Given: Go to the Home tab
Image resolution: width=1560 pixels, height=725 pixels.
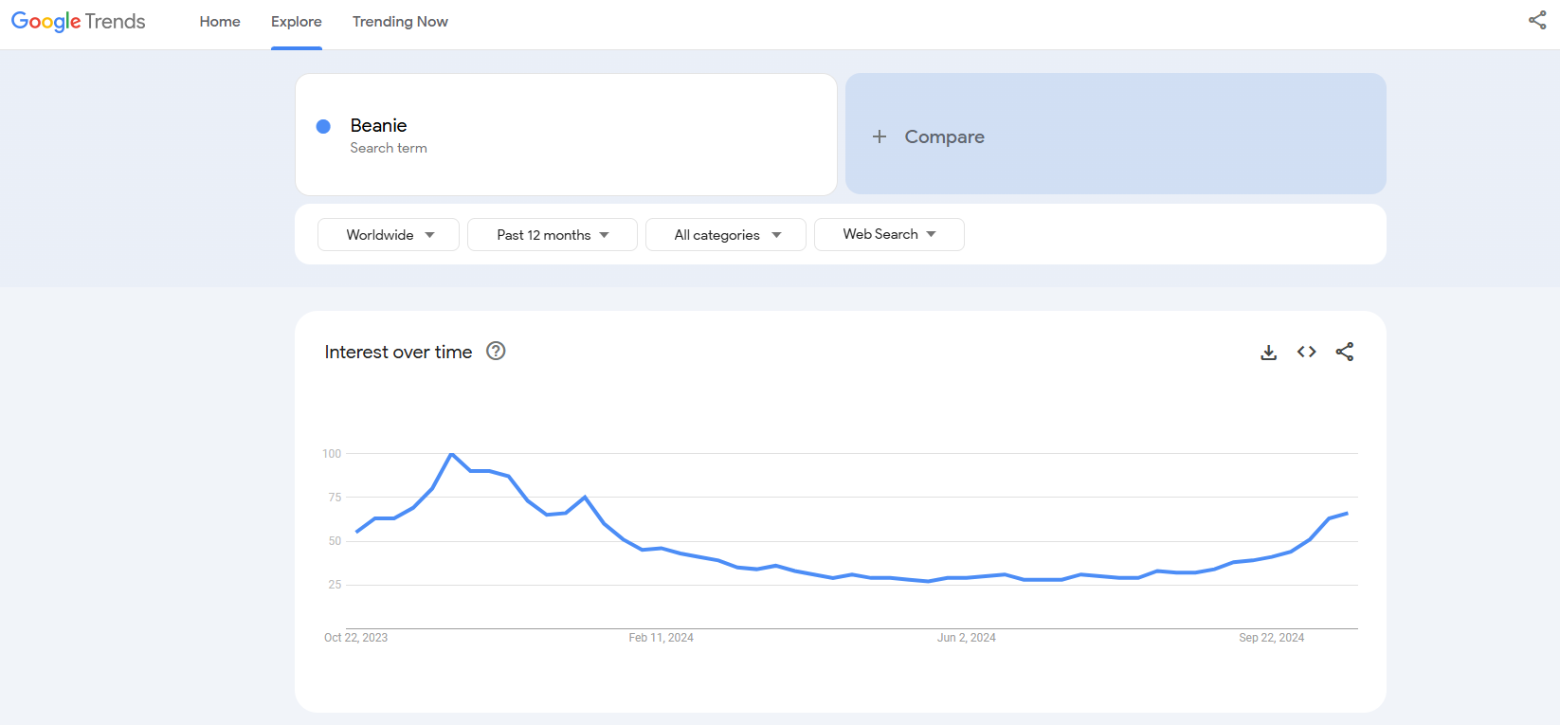Looking at the screenshot, I should point(220,22).
